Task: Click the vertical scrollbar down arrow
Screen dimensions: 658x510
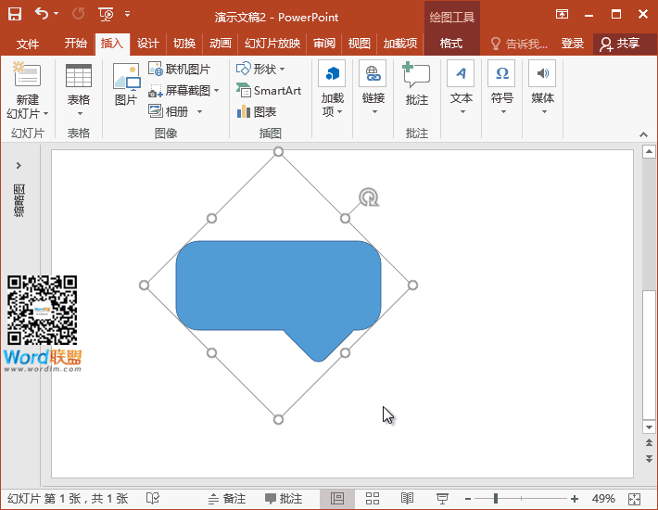Action: [x=649, y=427]
